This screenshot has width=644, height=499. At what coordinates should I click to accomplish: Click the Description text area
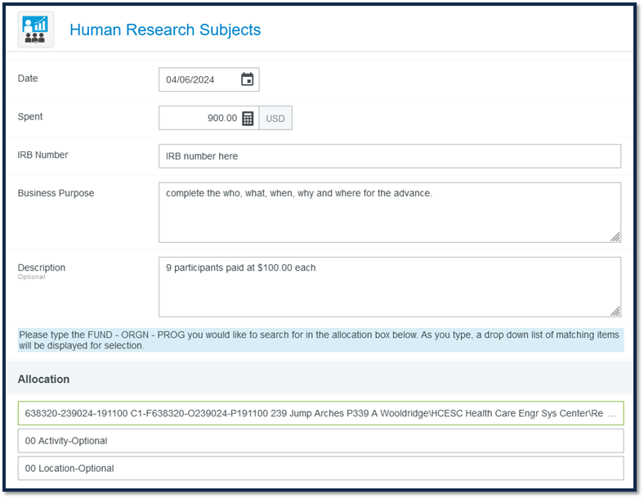390,287
